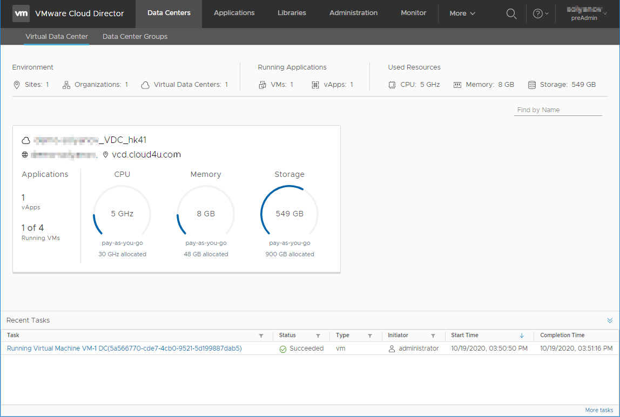This screenshot has width=620, height=417.
Task: Click 900 GB allocated text
Action: tap(289, 254)
